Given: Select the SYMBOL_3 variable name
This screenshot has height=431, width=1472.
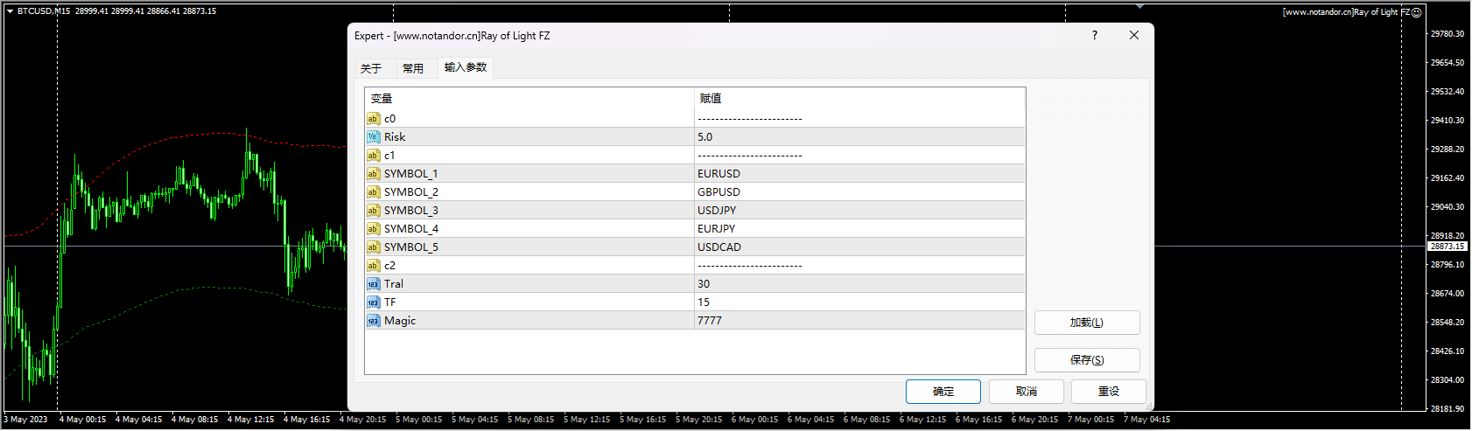Looking at the screenshot, I should click(x=411, y=211).
